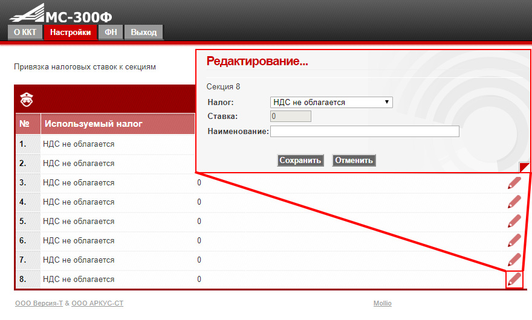Select the Выход menu item
This screenshot has height=320, width=532.
pos(144,32)
